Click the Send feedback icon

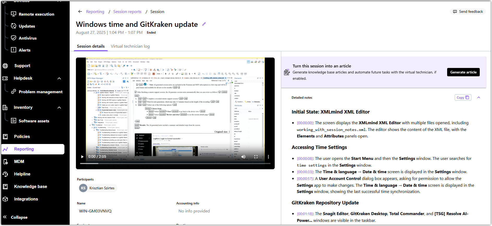click(455, 12)
